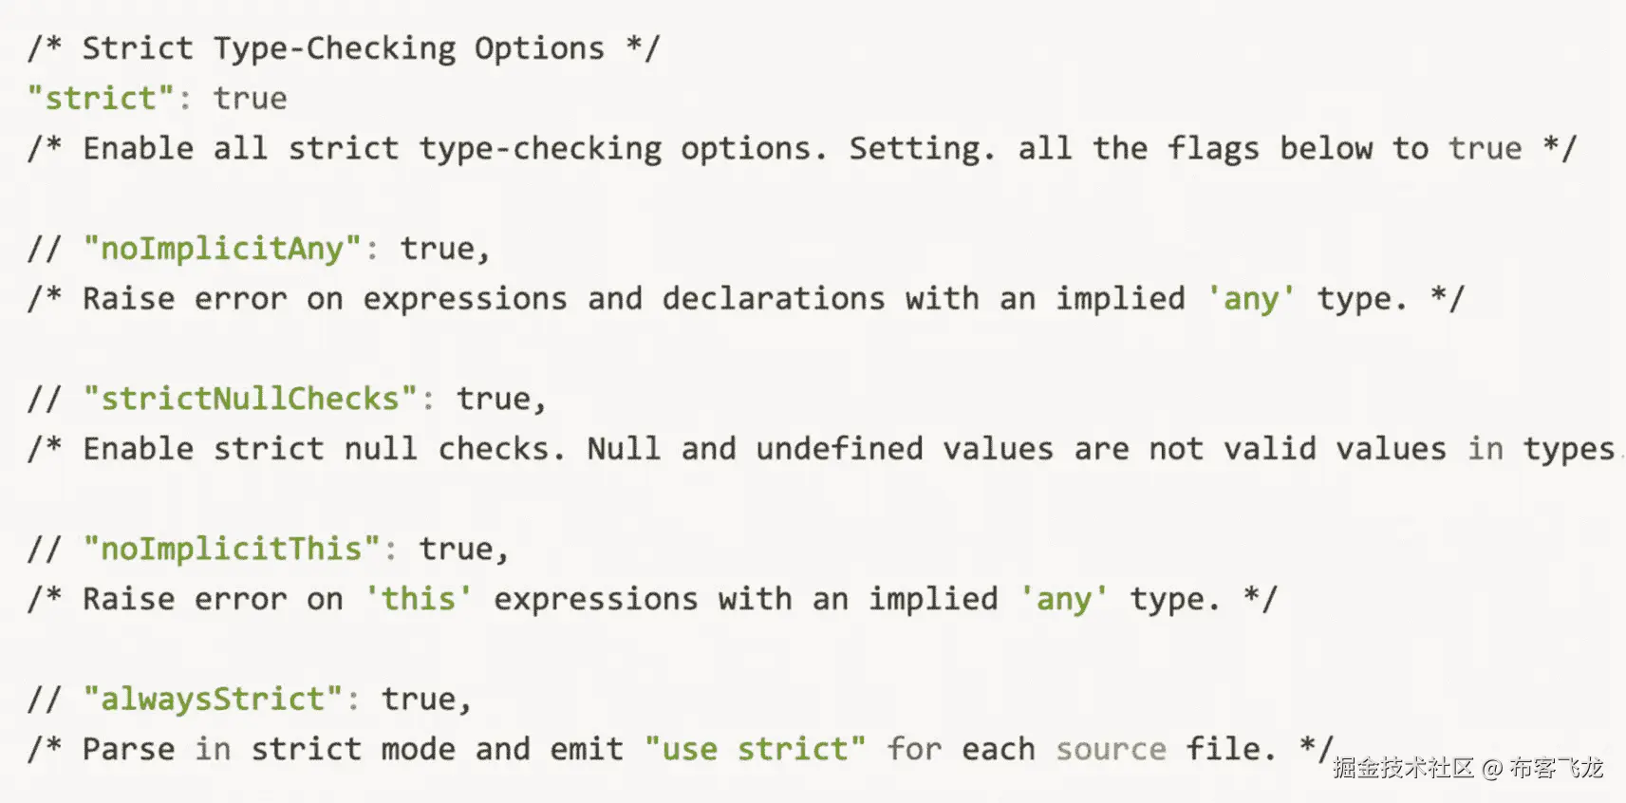Image resolution: width=1626 pixels, height=803 pixels.
Task: Click the 掘金技术社区 watermark text
Action: pyautogui.click(x=1402, y=768)
